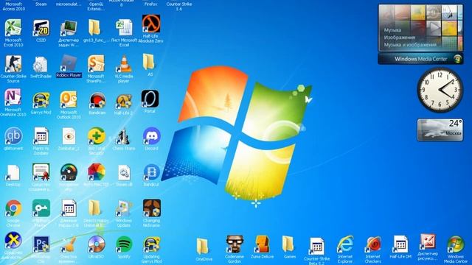
Task: Click the weather gadget showing 24°
Action: tap(440, 130)
